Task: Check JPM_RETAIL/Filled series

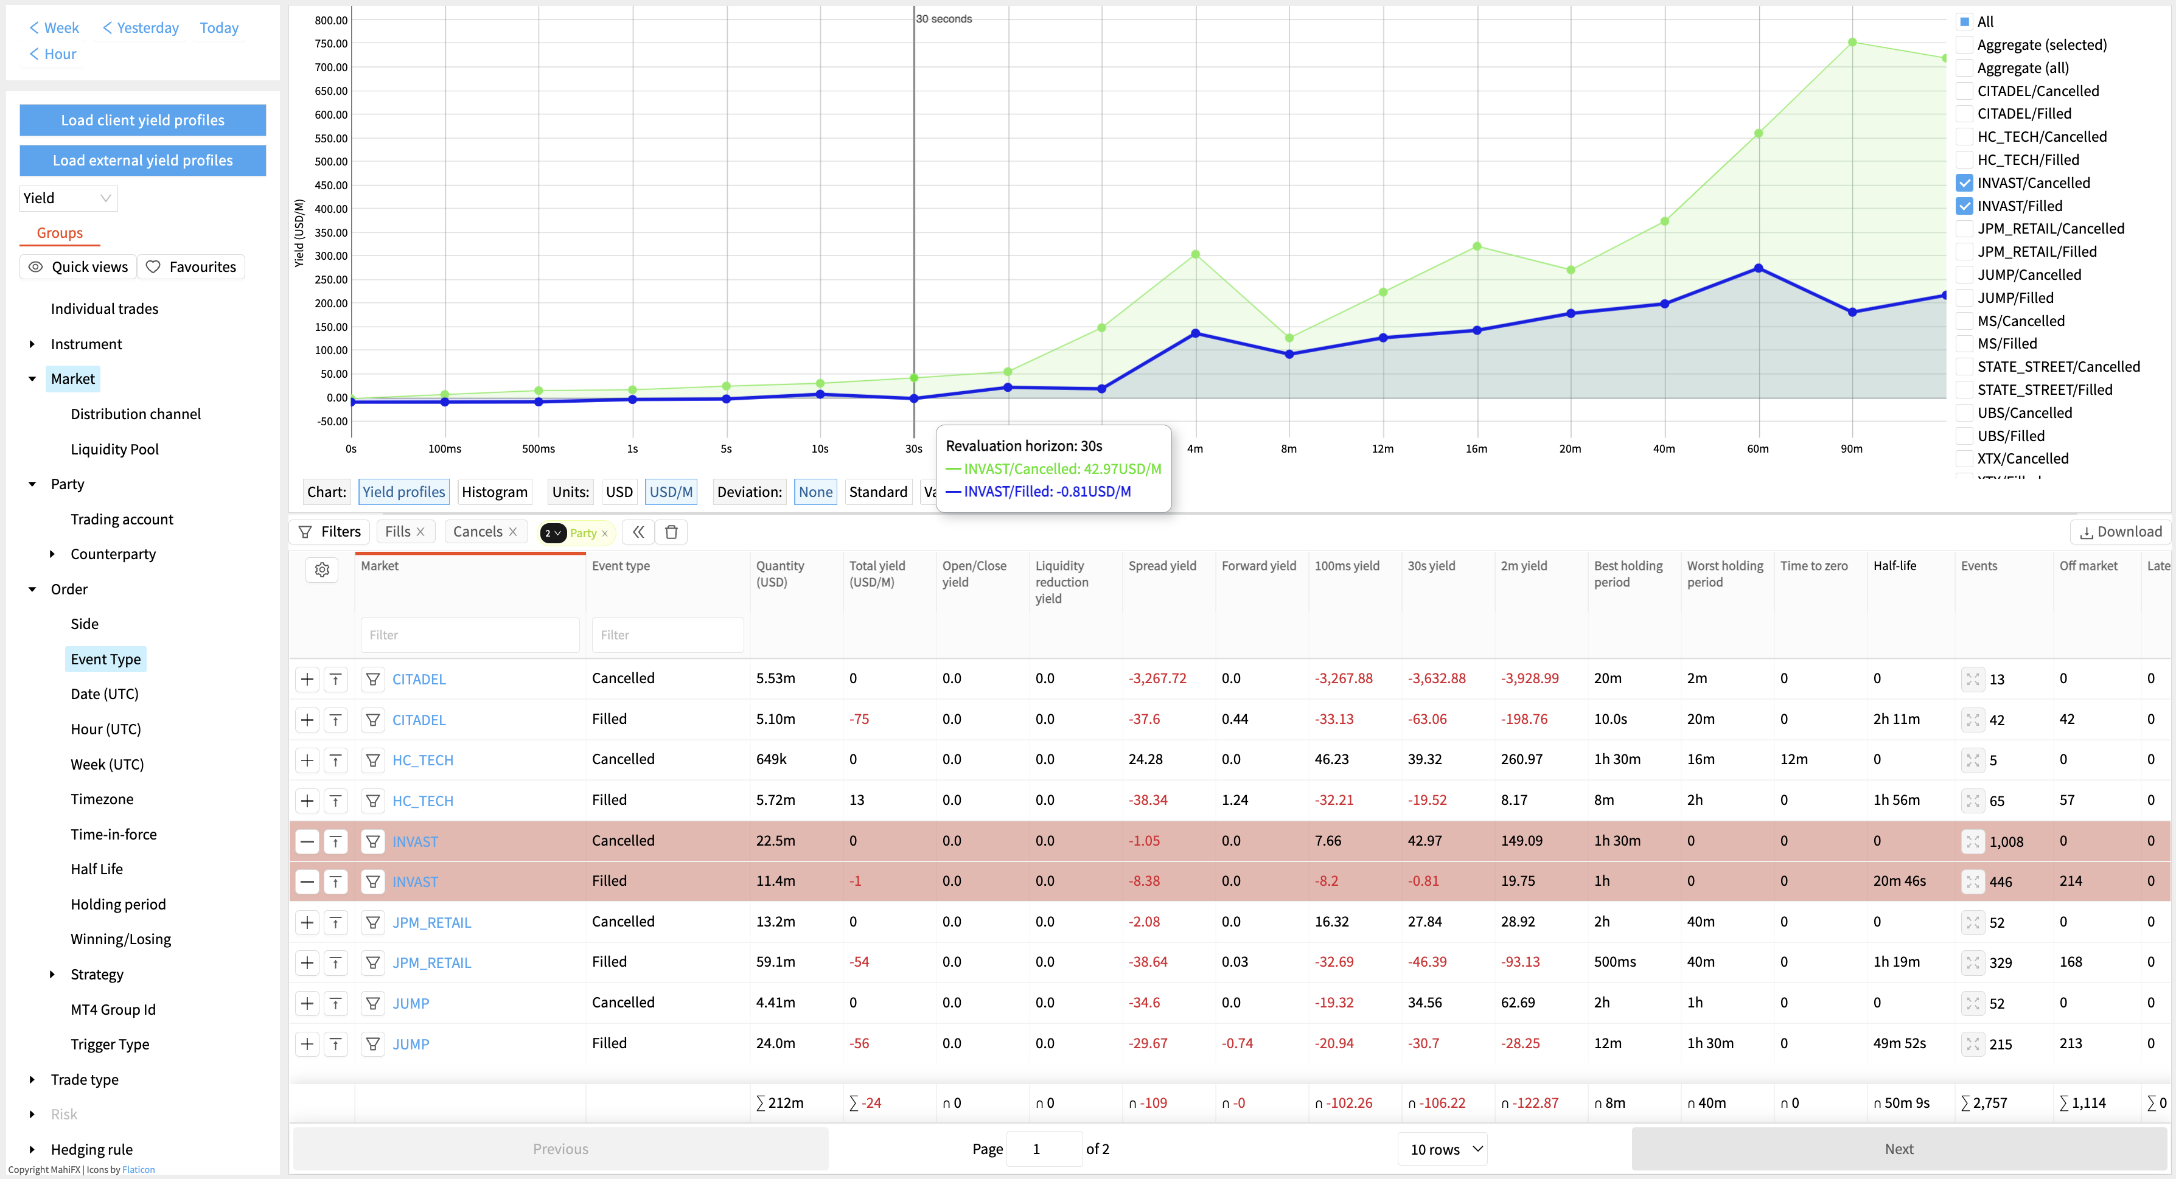Action: click(1965, 252)
